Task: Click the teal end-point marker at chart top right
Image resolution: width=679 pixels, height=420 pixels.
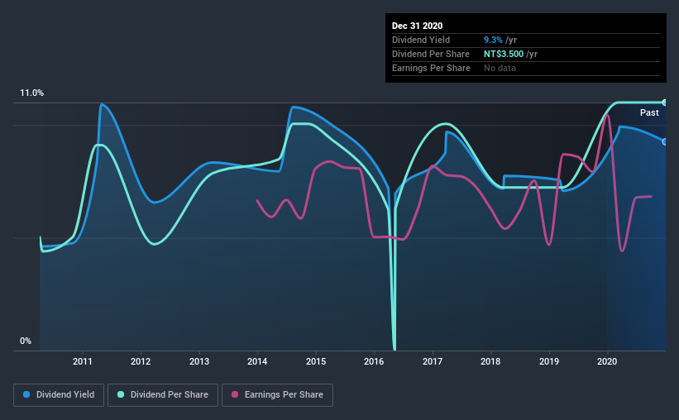Action: click(664, 103)
